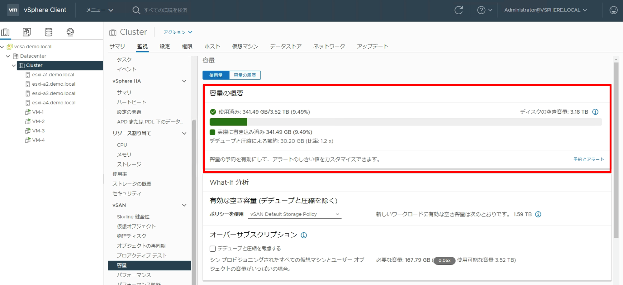This screenshot has width=623, height=285.
Task: Click the Datacenter icon in the tree
Action: click(x=16, y=56)
